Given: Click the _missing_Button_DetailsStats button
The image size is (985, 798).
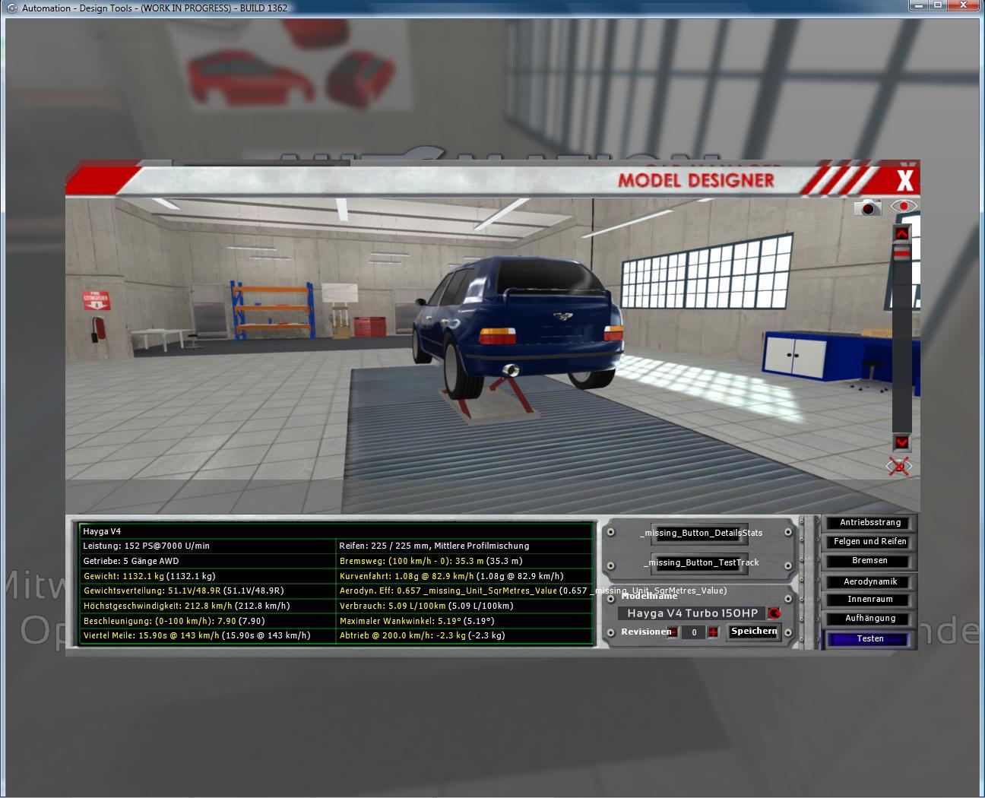Looking at the screenshot, I should pos(700,534).
